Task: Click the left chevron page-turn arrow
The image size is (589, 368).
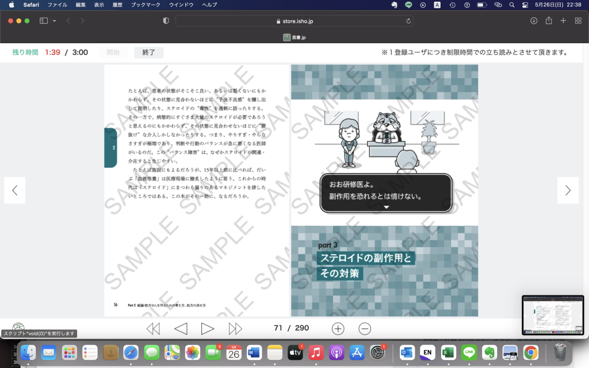Action: point(14,190)
